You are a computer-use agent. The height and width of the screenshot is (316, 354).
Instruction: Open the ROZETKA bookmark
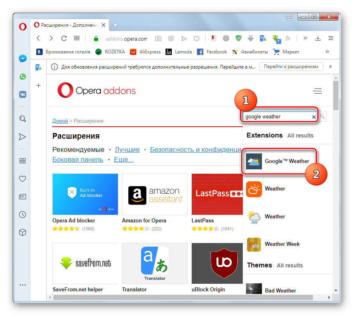pos(110,52)
